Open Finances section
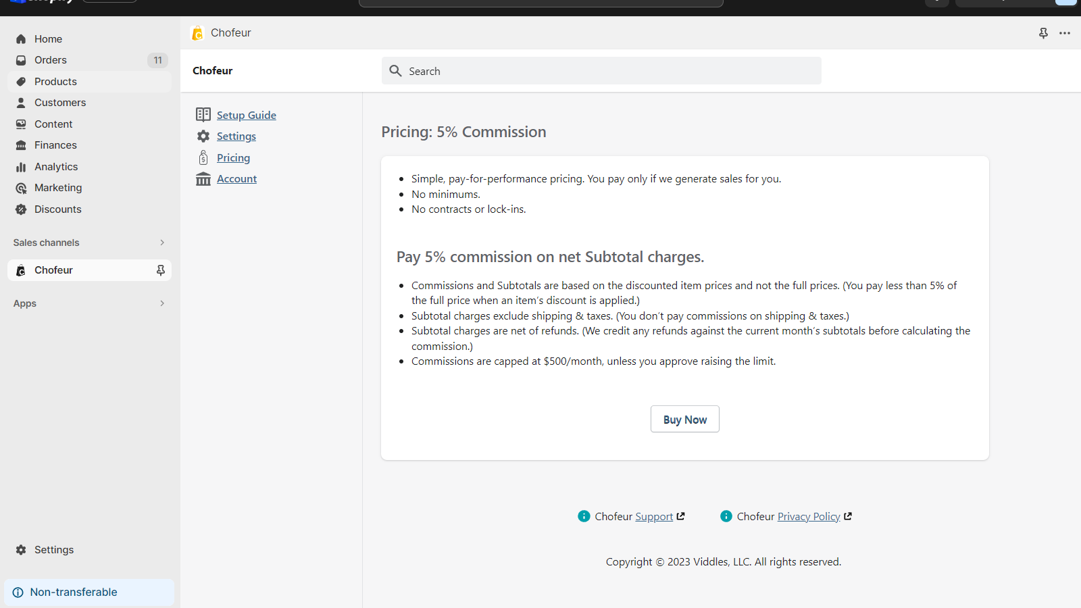Screen dimensions: 1081x608 point(89,145)
